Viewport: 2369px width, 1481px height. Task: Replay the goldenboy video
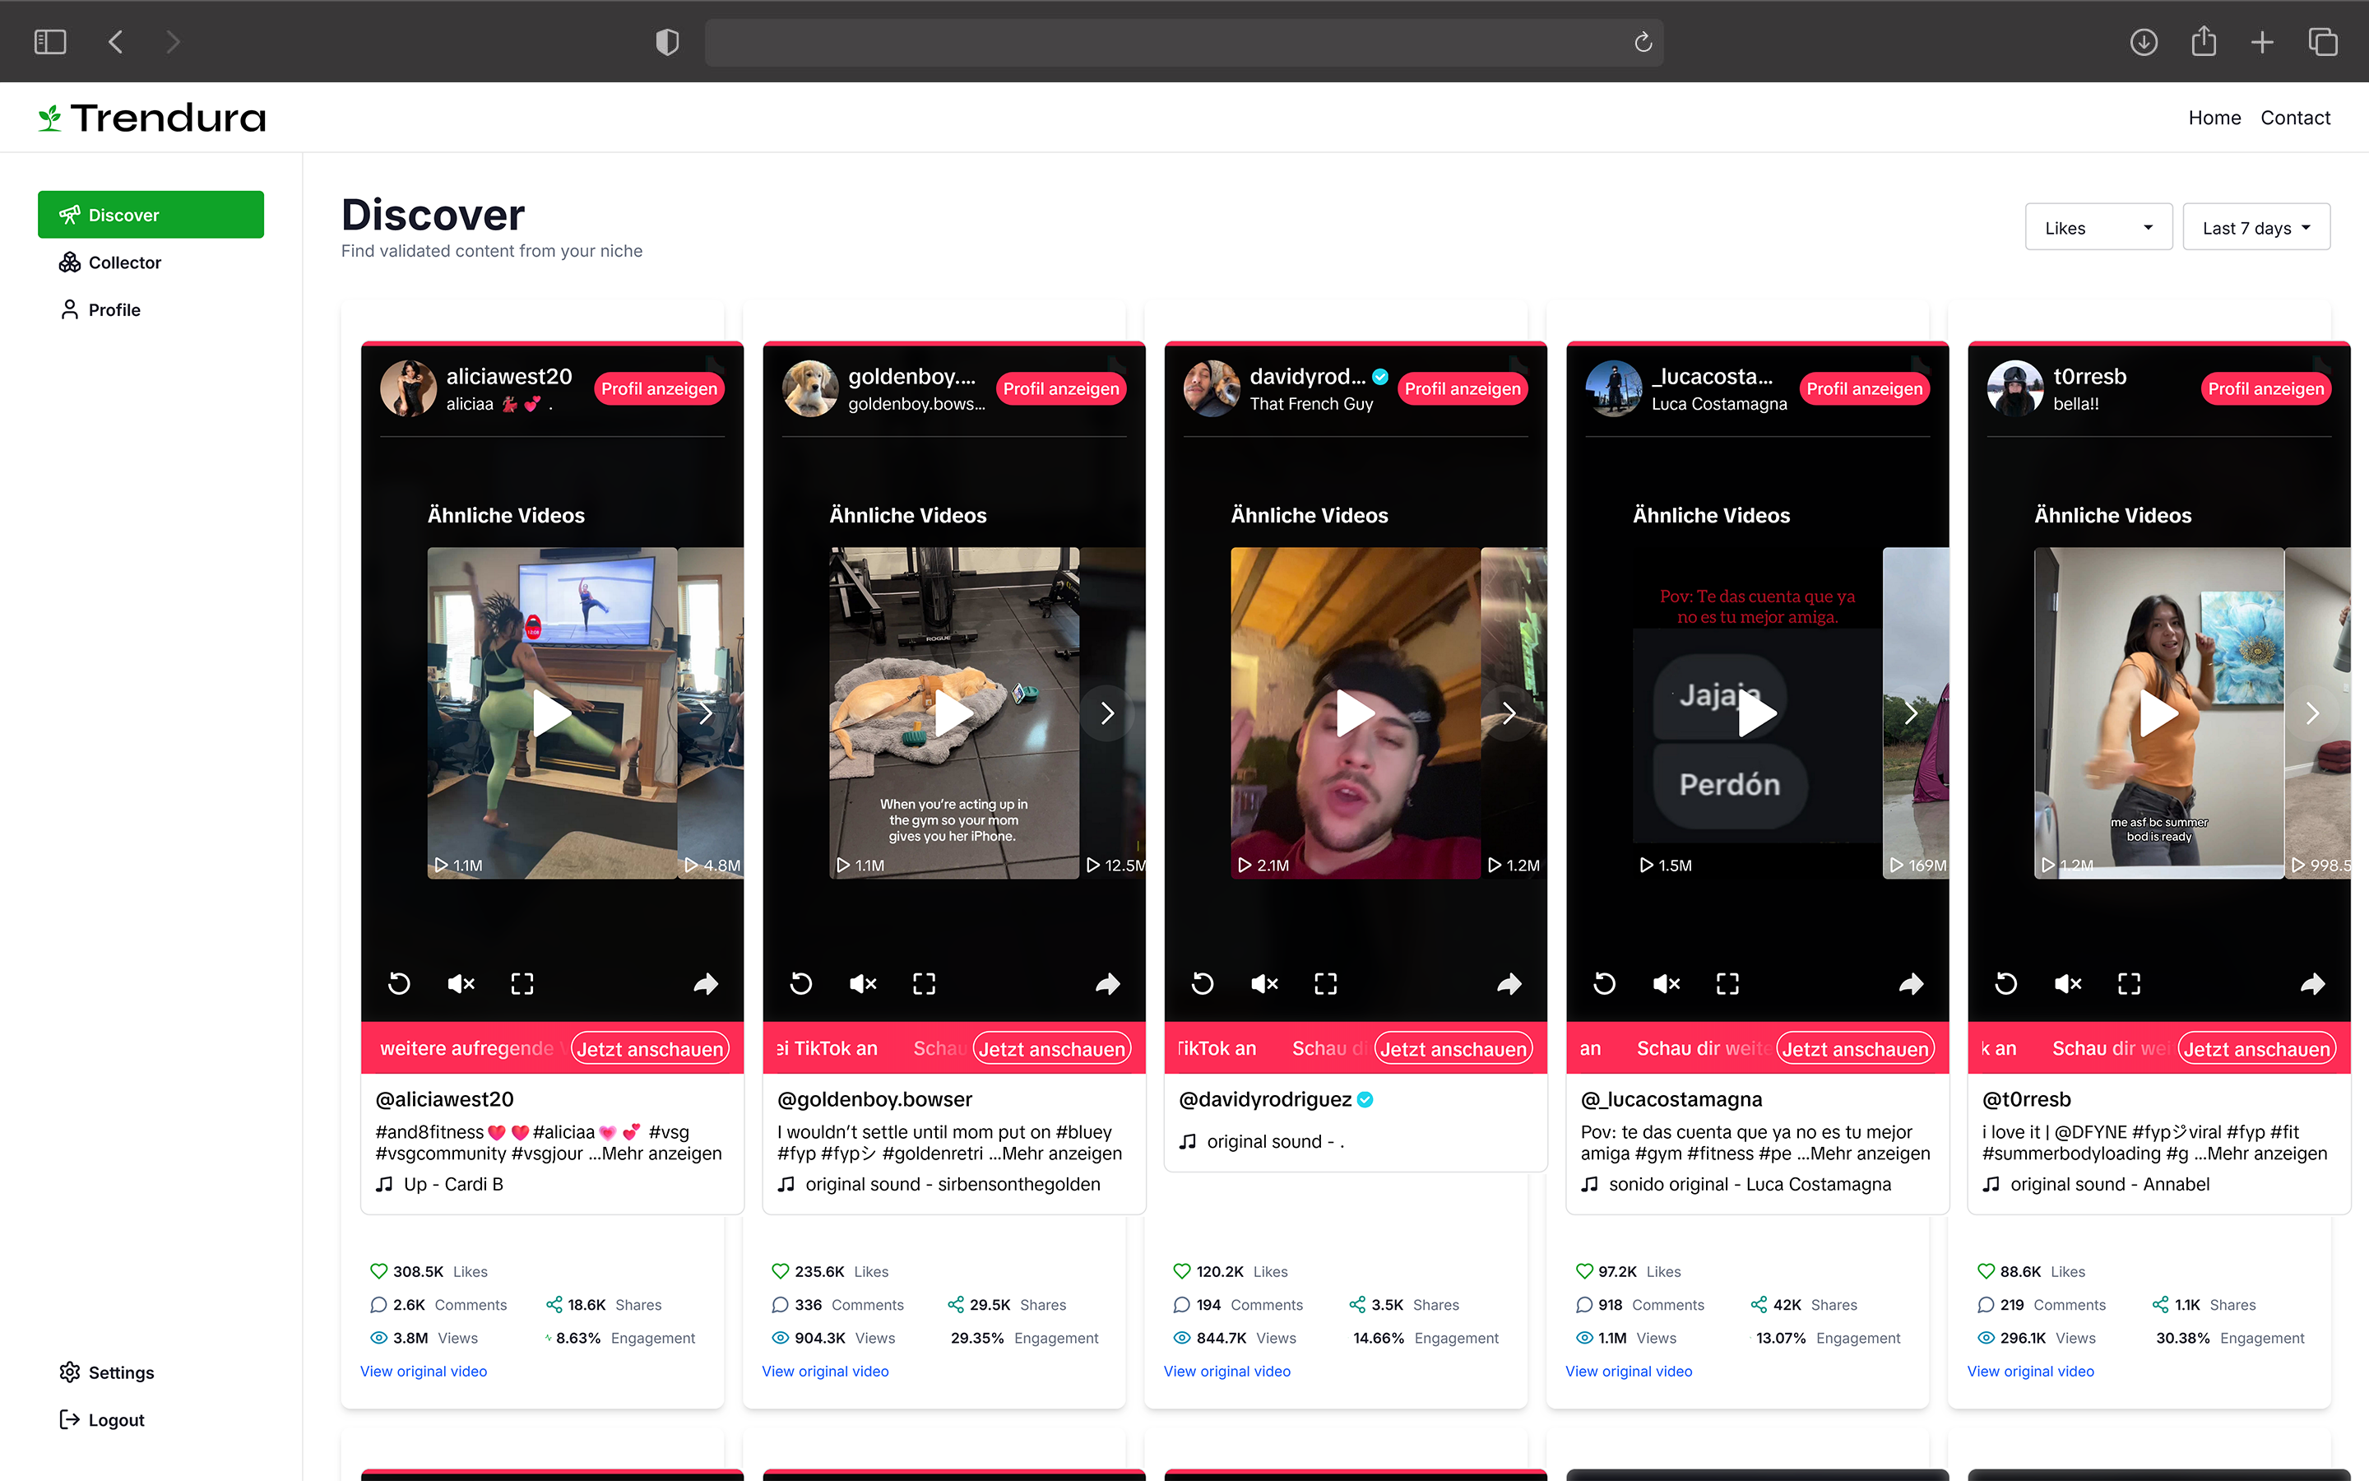coord(800,983)
